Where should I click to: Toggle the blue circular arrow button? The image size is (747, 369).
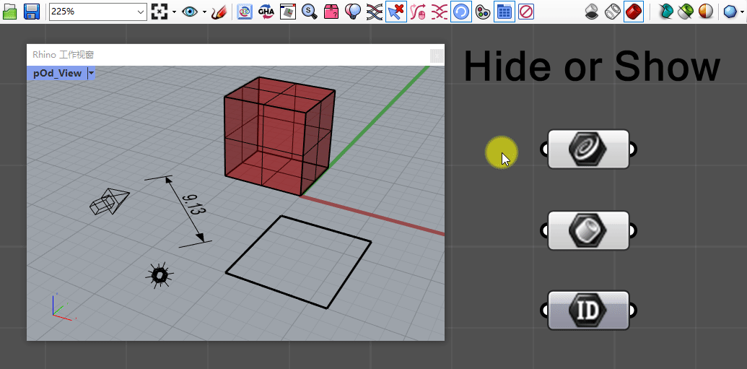461,12
